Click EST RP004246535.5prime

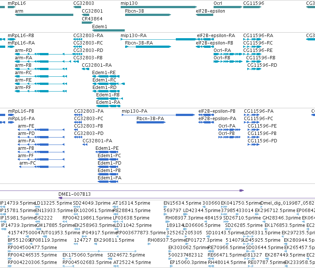point(32,255)
